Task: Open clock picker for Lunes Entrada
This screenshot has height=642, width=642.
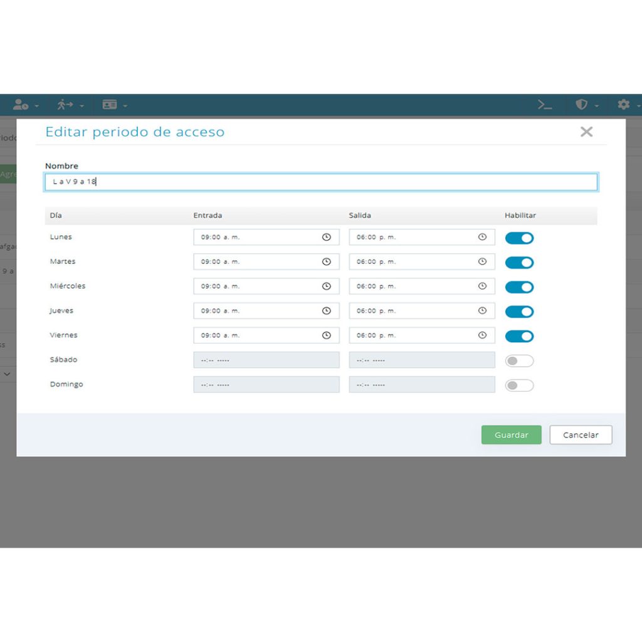Action: click(326, 237)
